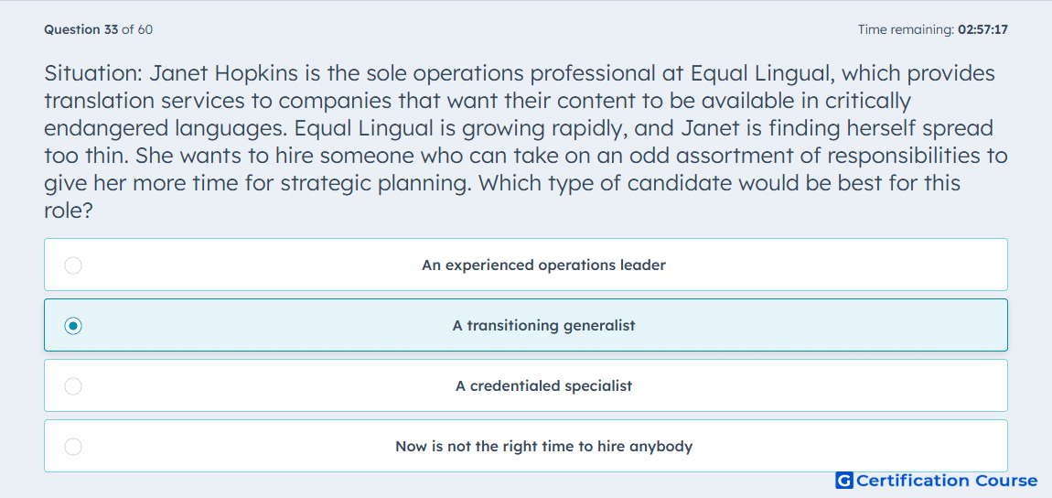The height and width of the screenshot is (498, 1052).
Task: Click the G logo icon in watermark
Action: click(844, 481)
